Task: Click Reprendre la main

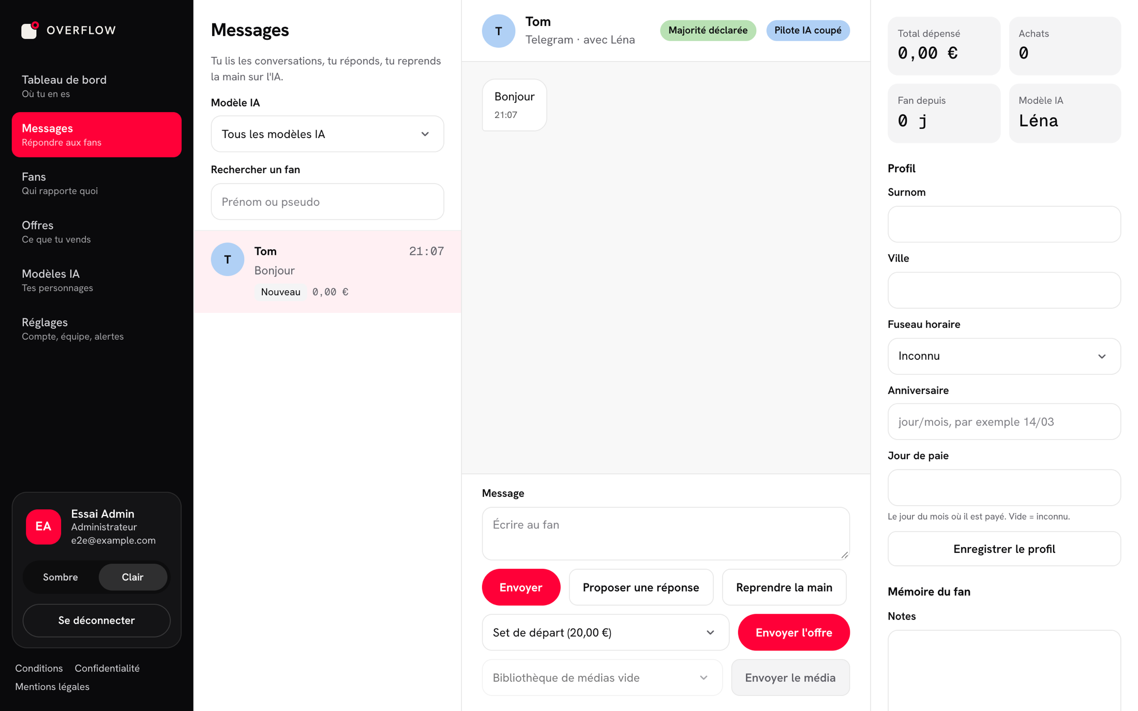Action: coord(784,587)
